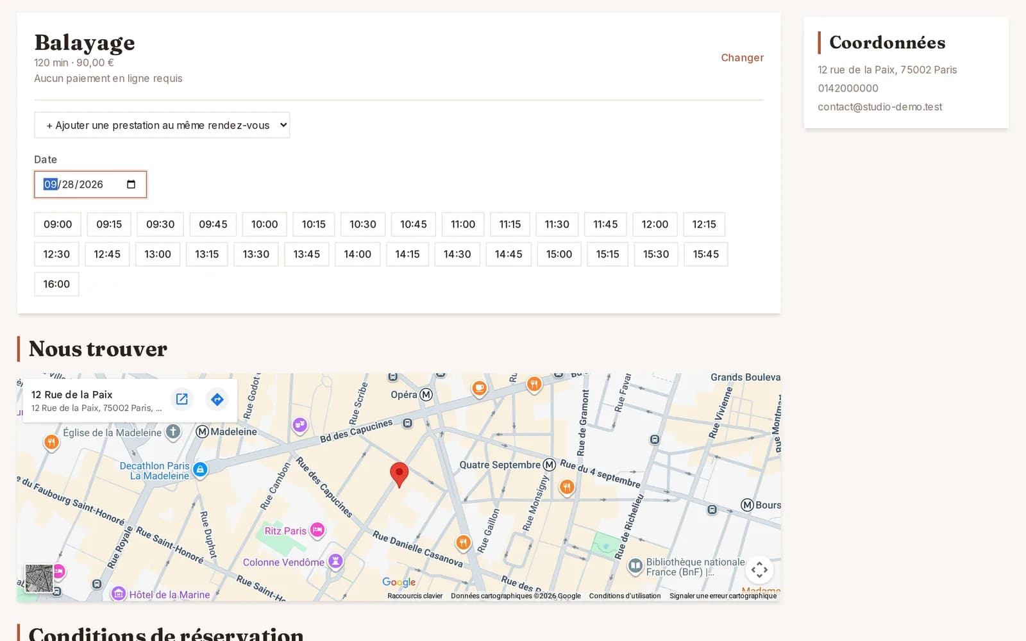The height and width of the screenshot is (641, 1026).
Task: Click the blue directions arrow icon
Action: 217,399
